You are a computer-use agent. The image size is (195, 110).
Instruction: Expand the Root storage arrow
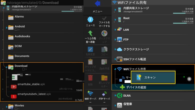point(115,20)
